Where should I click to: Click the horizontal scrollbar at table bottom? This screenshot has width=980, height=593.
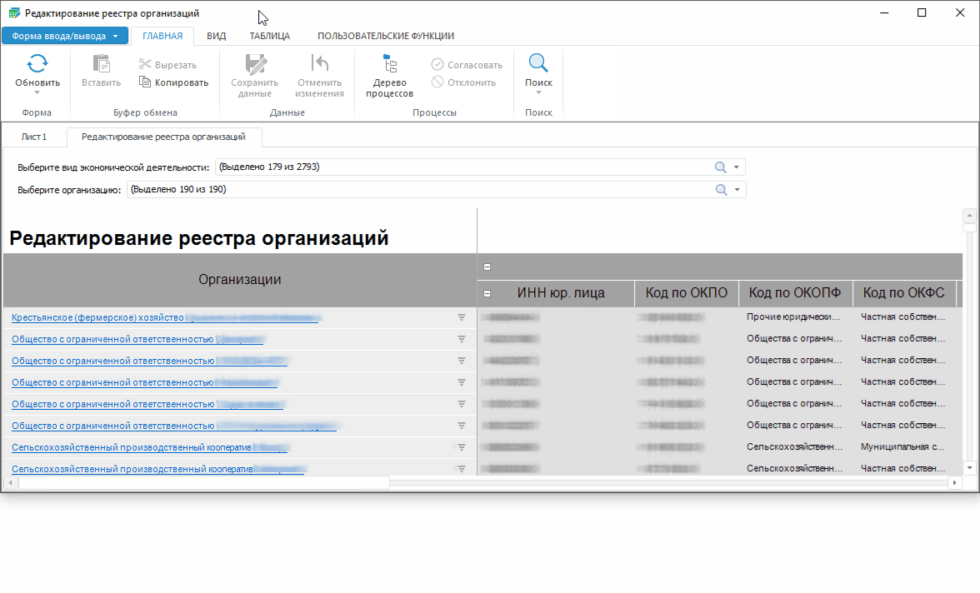click(203, 482)
